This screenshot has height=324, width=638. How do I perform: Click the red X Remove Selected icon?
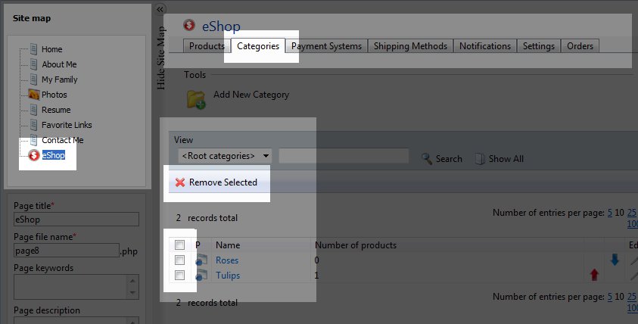tap(180, 182)
